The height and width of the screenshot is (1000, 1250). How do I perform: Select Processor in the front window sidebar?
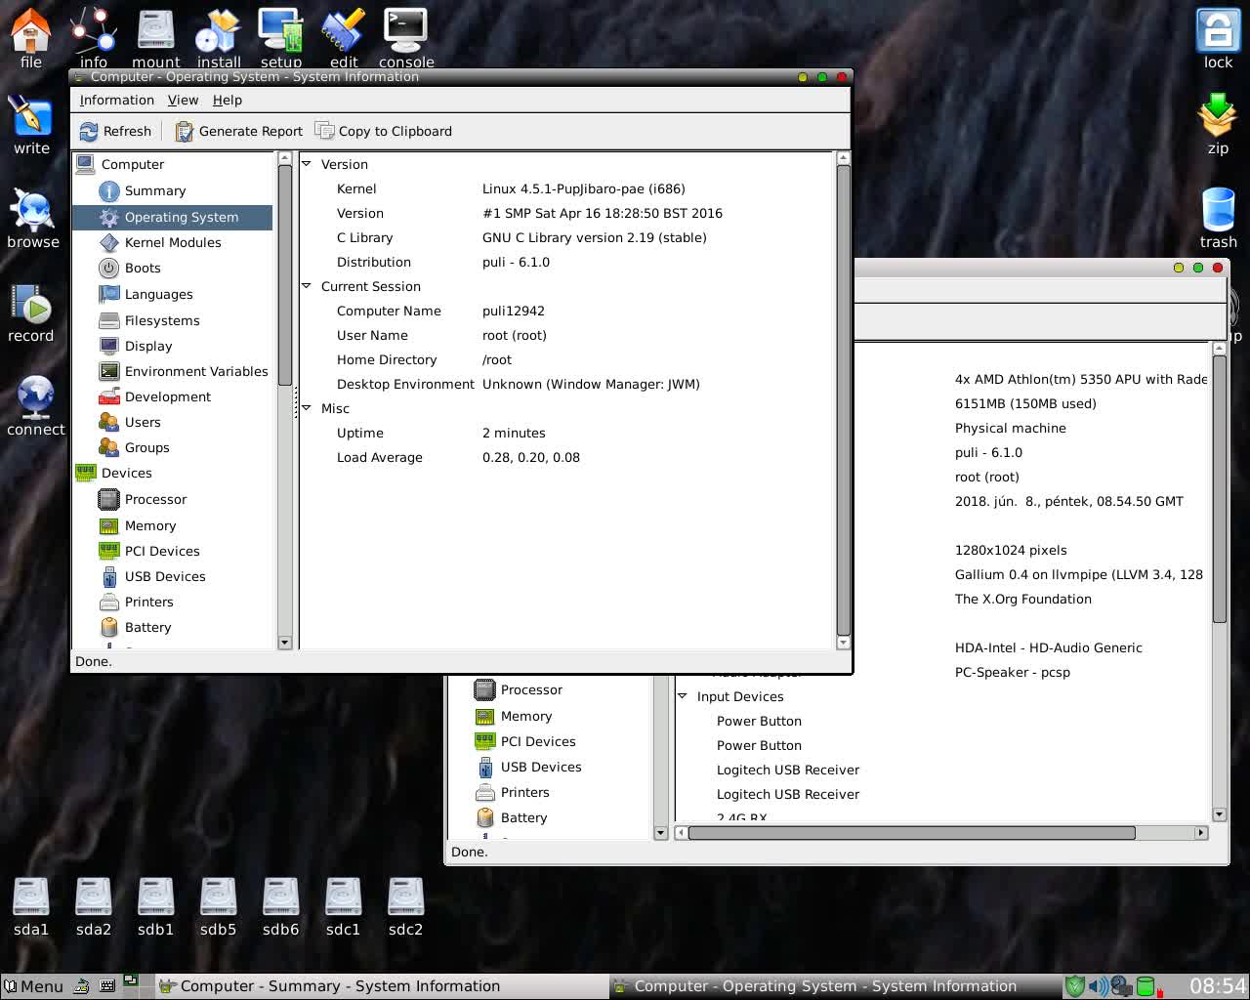coord(155,499)
